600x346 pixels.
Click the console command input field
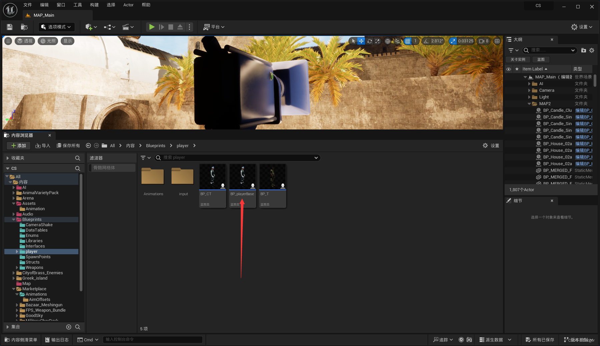click(153, 340)
